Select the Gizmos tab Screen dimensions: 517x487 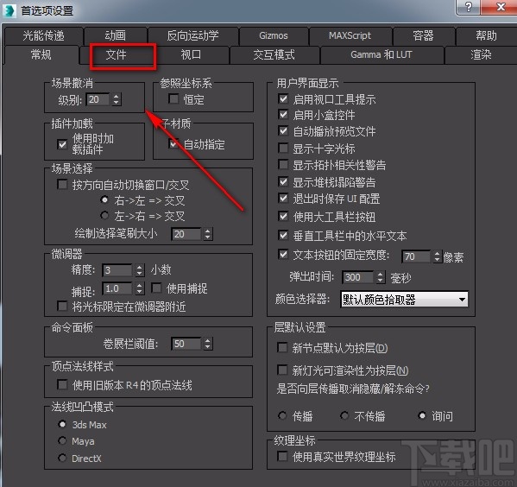274,35
